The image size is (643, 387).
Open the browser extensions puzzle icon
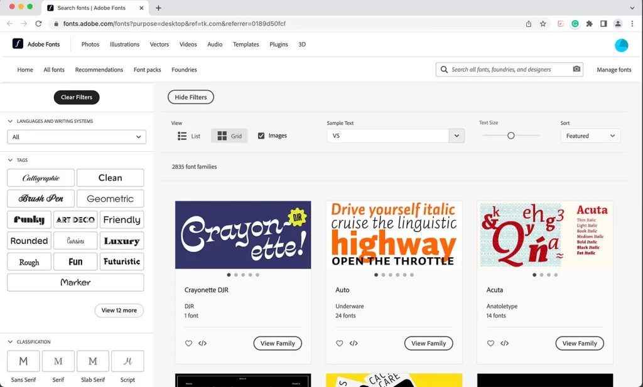pos(589,24)
